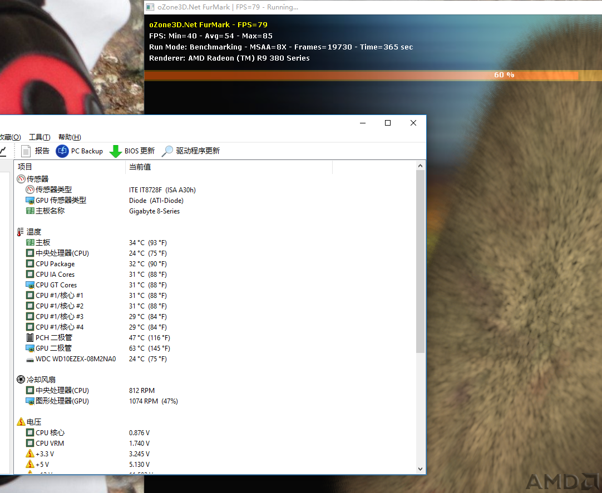Click the GPU temperature value 63 °C
Screen dimensions: 602x493
pos(150,348)
